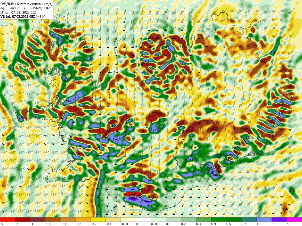The height and width of the screenshot is (226, 302).
Task: Click the bright red legend swatch between -5 and -2
Action: 8,219
